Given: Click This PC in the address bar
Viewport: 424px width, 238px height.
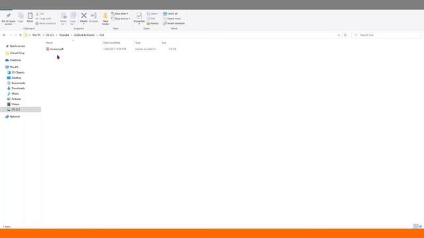Looking at the screenshot, I should click(36, 35).
